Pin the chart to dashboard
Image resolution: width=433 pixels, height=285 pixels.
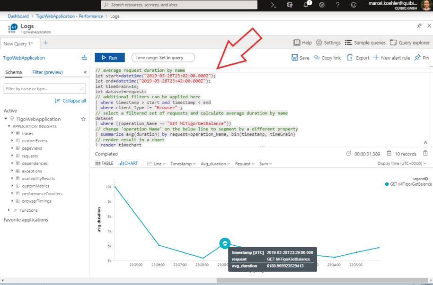point(422,58)
